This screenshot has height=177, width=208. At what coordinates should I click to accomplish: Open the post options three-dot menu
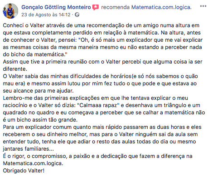[x=203, y=6]
